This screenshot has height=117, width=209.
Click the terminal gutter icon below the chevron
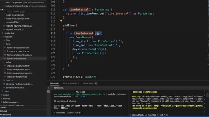pyautogui.click(x=48, y=91)
